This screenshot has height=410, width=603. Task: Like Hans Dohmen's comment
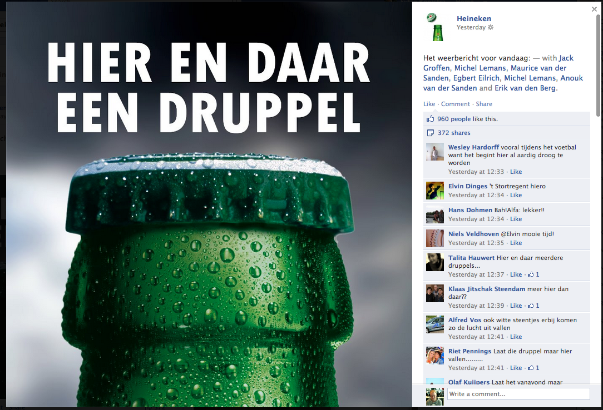click(x=516, y=219)
